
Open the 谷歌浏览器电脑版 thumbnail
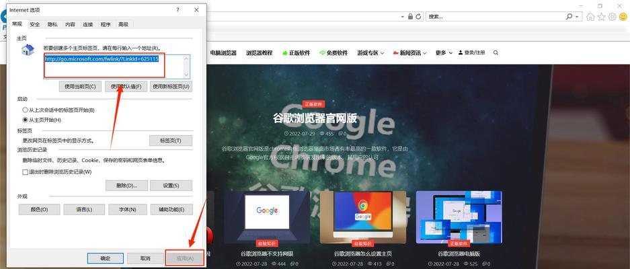459,217
